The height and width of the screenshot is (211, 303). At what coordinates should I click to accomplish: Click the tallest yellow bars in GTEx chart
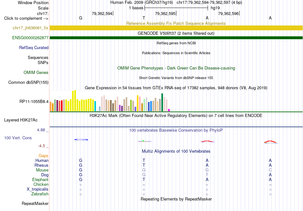74,101
